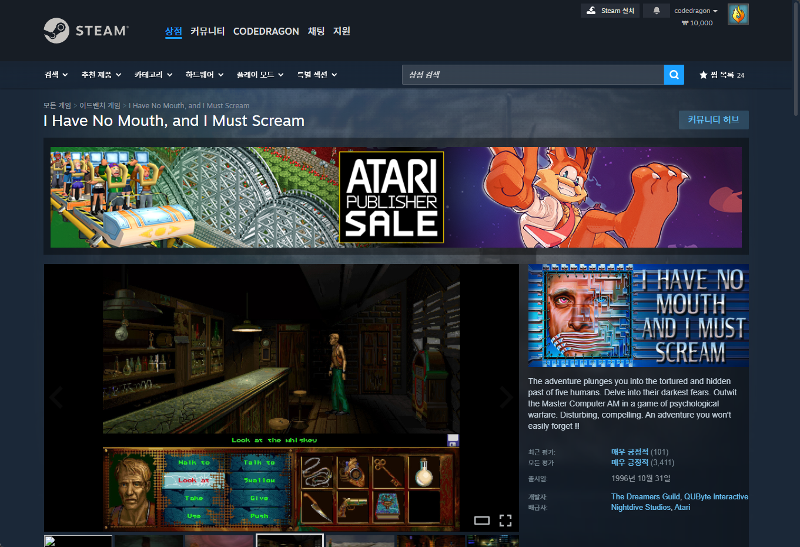Open the notification bell
The height and width of the screenshot is (547, 800).
657,11
